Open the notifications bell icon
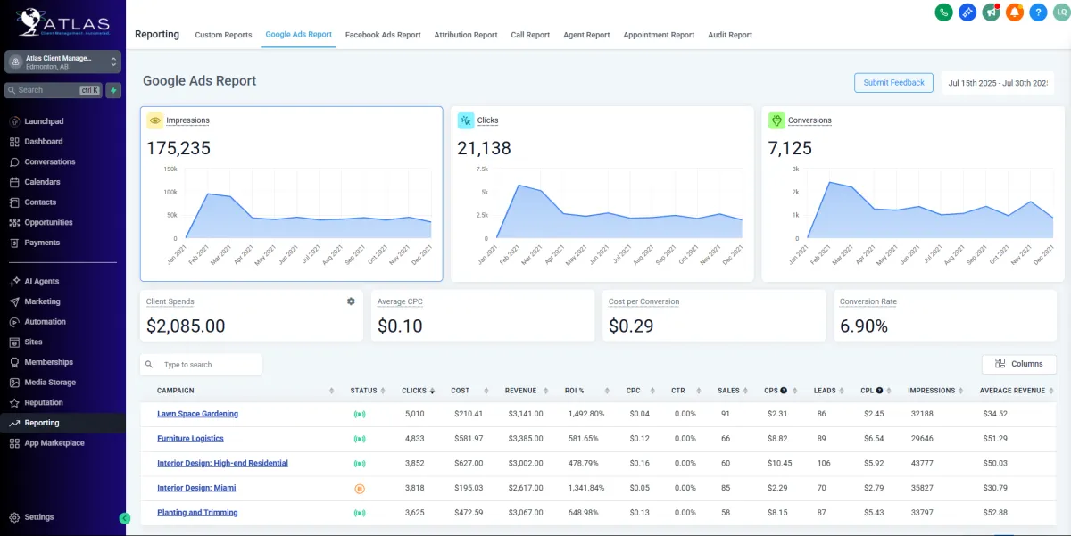 click(1014, 12)
